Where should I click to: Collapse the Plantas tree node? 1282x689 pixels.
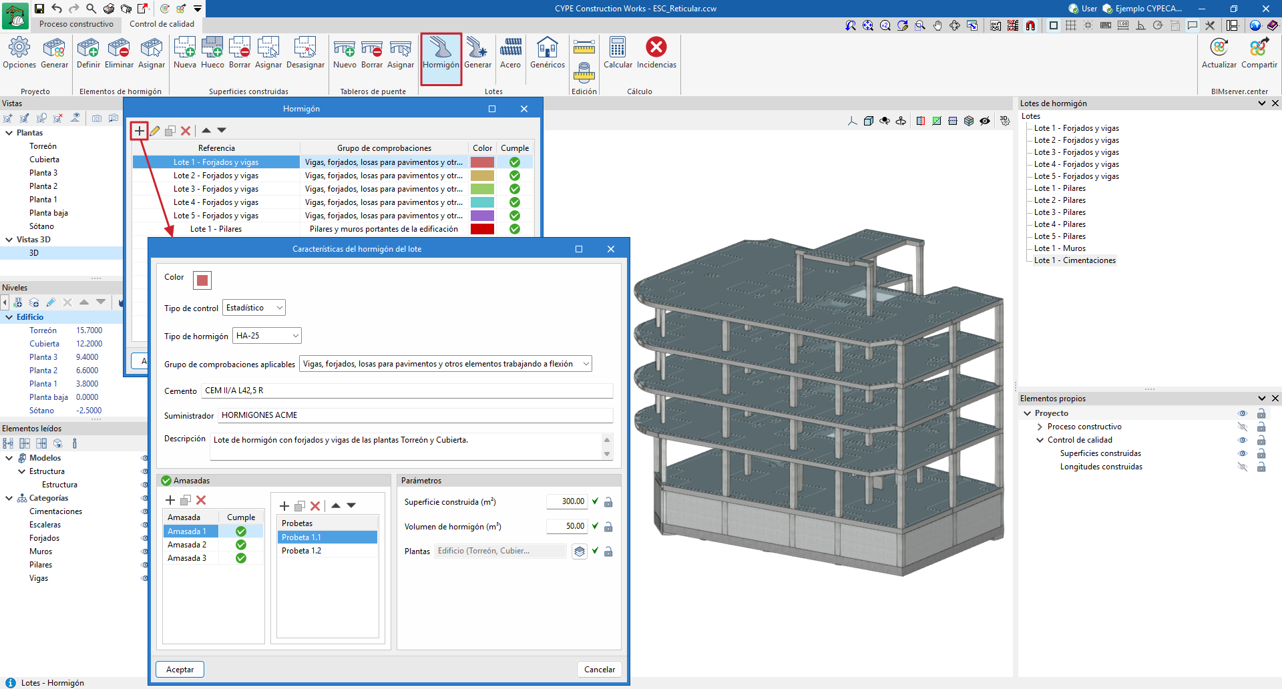9,133
